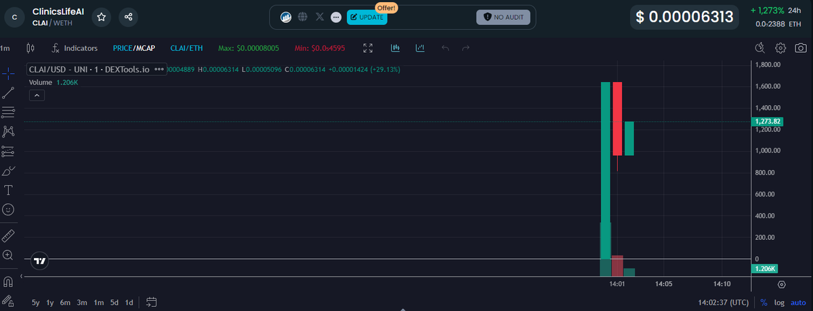Click the bar chart statistics icon
Image resolution: width=813 pixels, height=311 pixels.
[x=420, y=48]
